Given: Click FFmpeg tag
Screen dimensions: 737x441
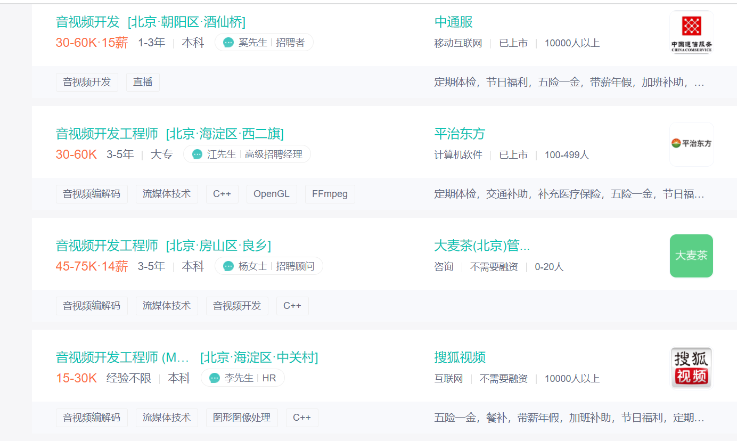Looking at the screenshot, I should [330, 194].
